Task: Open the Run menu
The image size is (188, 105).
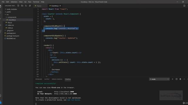Action: pos(30,2)
